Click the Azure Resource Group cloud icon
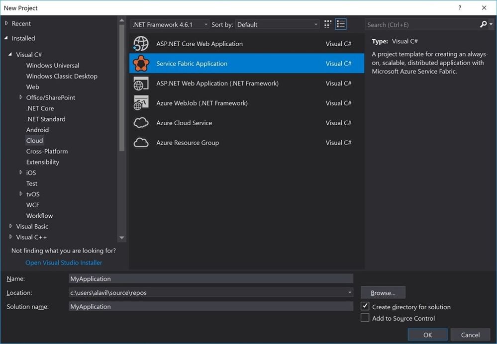The width and height of the screenshot is (497, 344). (x=141, y=143)
